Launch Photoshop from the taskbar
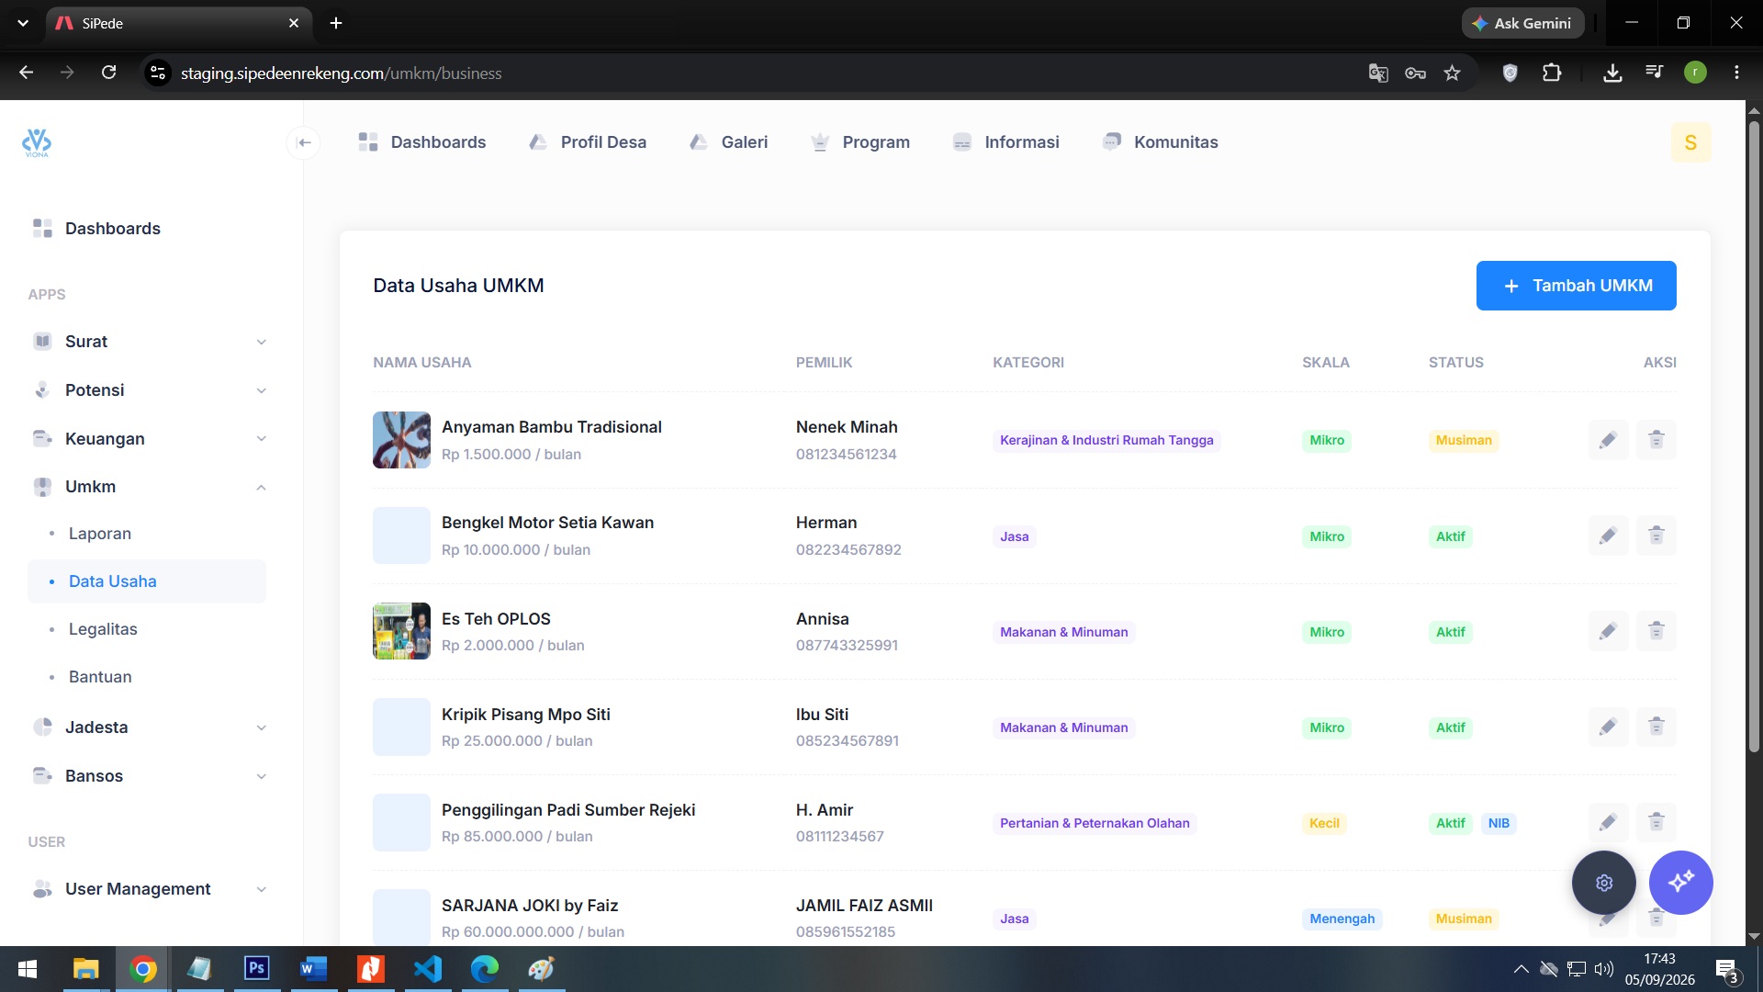This screenshot has width=1763, height=992. tap(257, 969)
